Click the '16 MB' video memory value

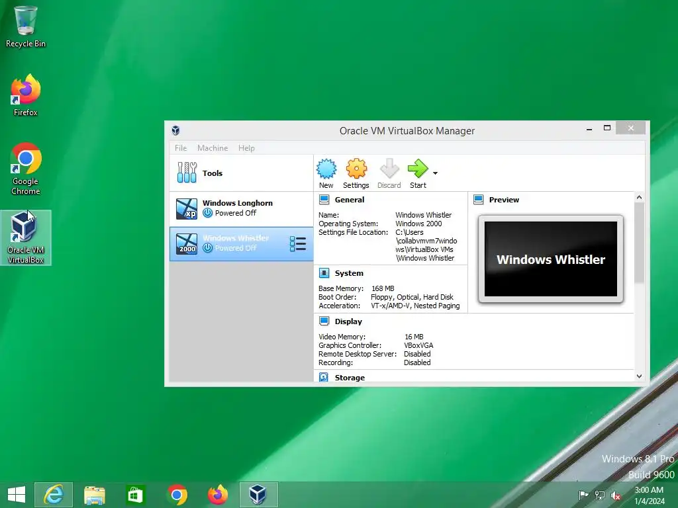tap(414, 337)
